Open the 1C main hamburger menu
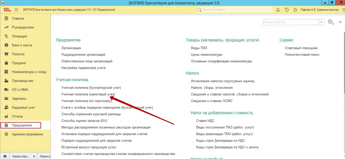The image size is (345, 159). point(16,10)
